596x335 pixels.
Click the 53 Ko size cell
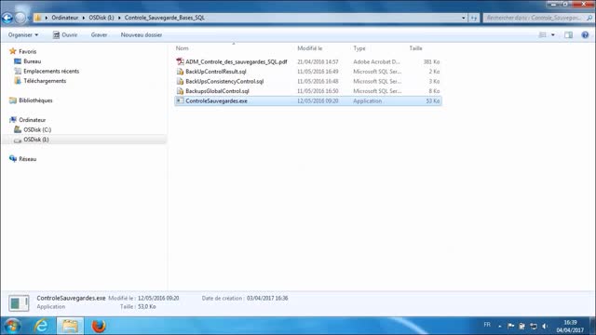click(x=432, y=101)
